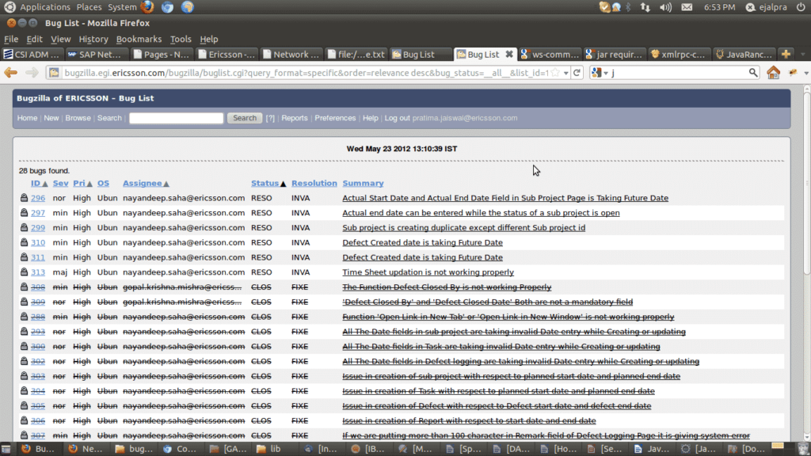Open the list all tabs dropdown
The width and height of the screenshot is (811, 456).
(x=803, y=55)
